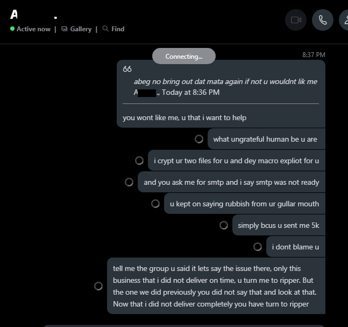Start a video call with the contact

(296, 20)
